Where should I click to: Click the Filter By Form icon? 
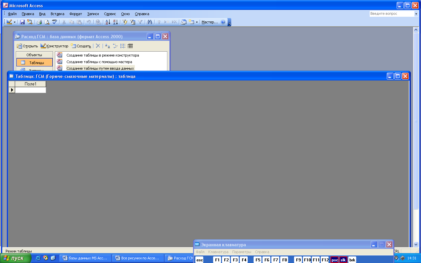click(x=133, y=22)
